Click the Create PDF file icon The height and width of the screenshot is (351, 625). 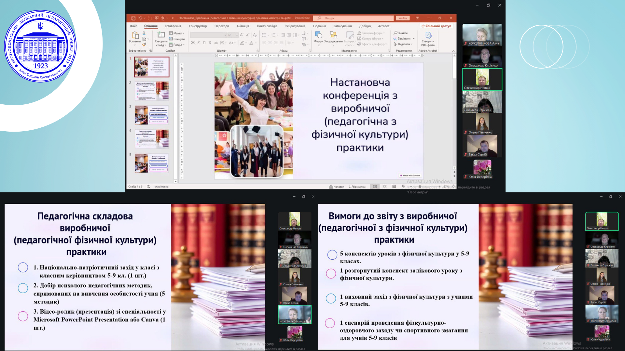point(428,35)
